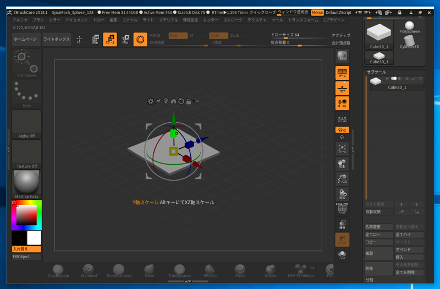Image resolution: width=440 pixels, height=289 pixels.
Task: Toggle Transparency (透明) display mode
Action: (x=342, y=224)
